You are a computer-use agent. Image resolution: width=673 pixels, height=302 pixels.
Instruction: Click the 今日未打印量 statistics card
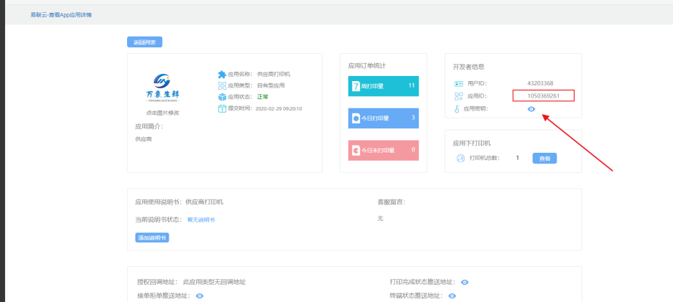pos(384,151)
